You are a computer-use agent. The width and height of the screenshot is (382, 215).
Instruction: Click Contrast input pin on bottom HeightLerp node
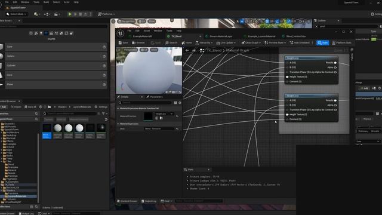(287, 119)
